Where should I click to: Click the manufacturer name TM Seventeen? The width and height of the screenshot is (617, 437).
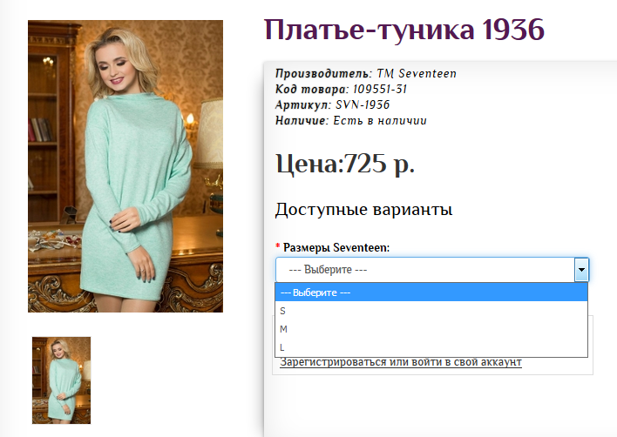click(417, 73)
